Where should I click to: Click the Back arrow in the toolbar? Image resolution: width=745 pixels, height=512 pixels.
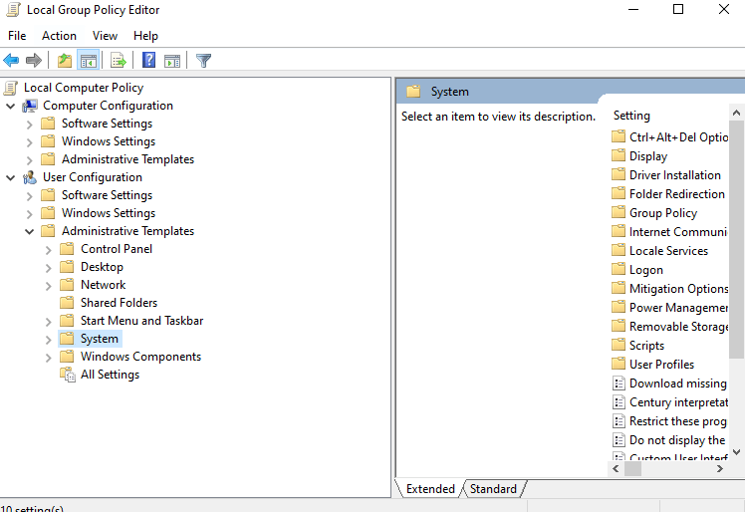click(x=12, y=61)
